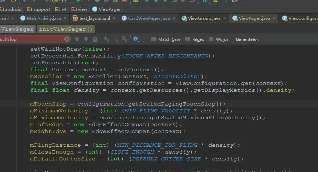This screenshot has height=172, width=318.
Task: Jump to next search occurrence arrow
Action: pyautogui.click(x=86, y=39)
